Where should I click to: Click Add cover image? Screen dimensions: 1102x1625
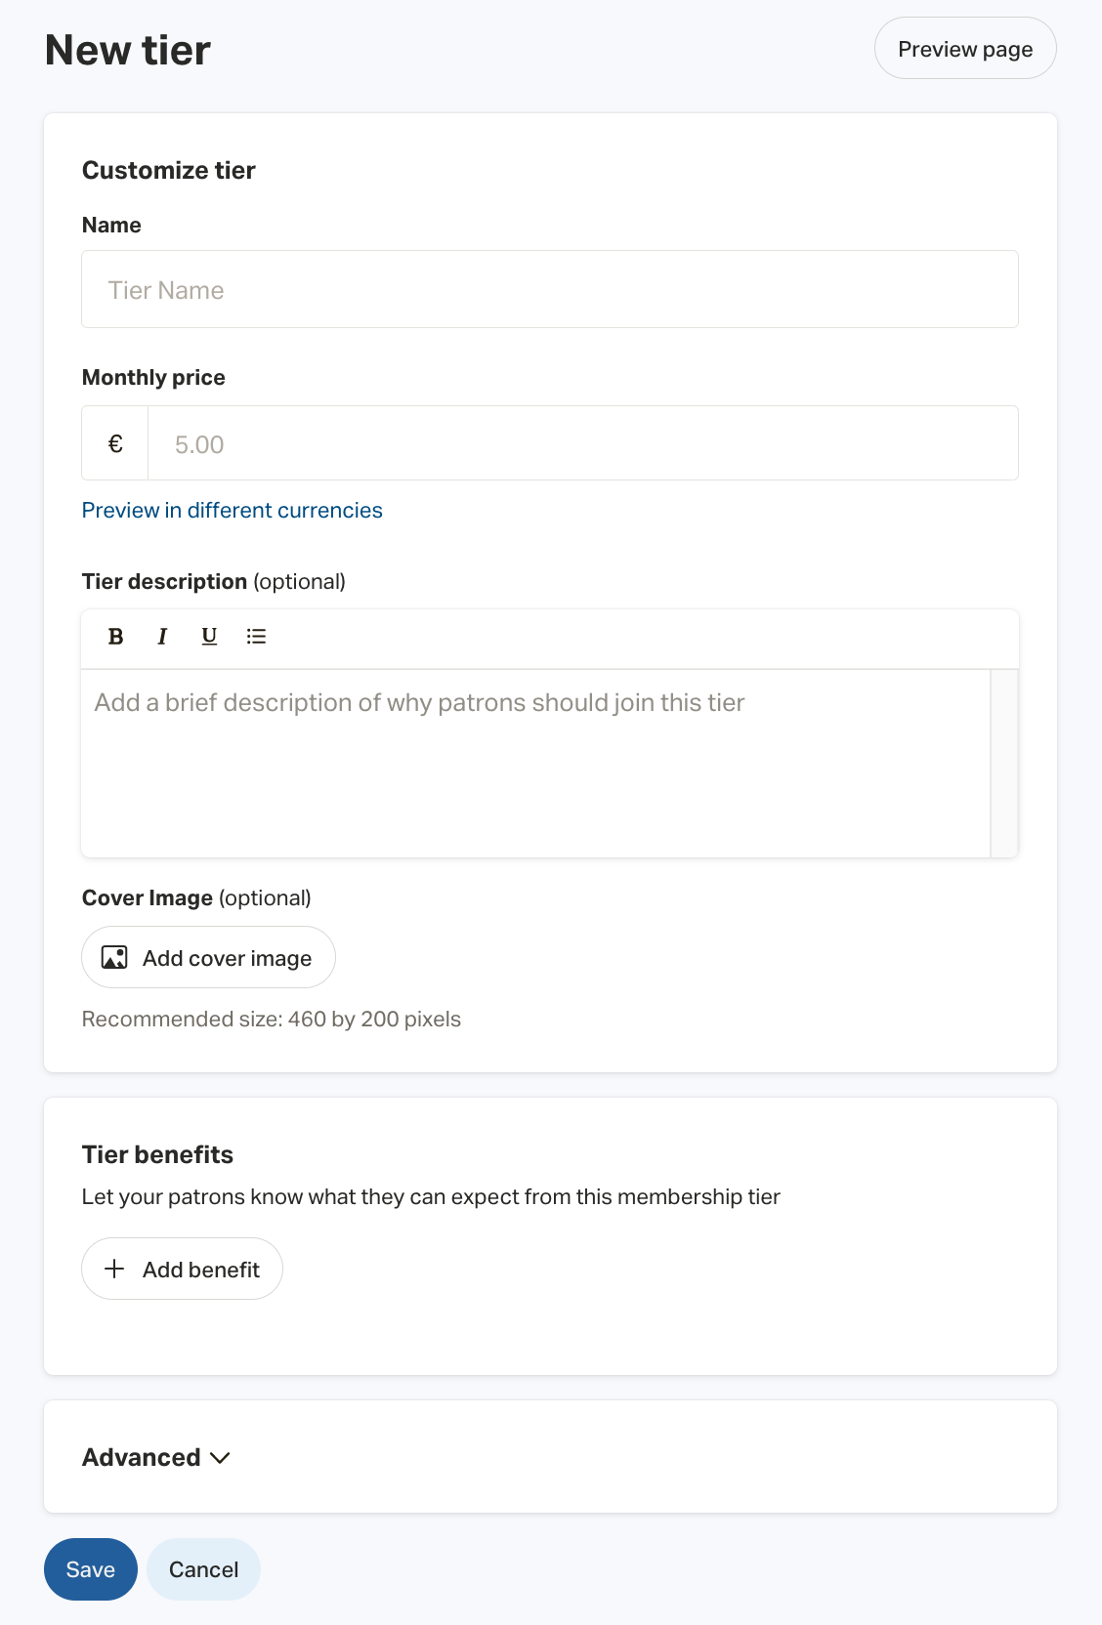click(x=208, y=957)
